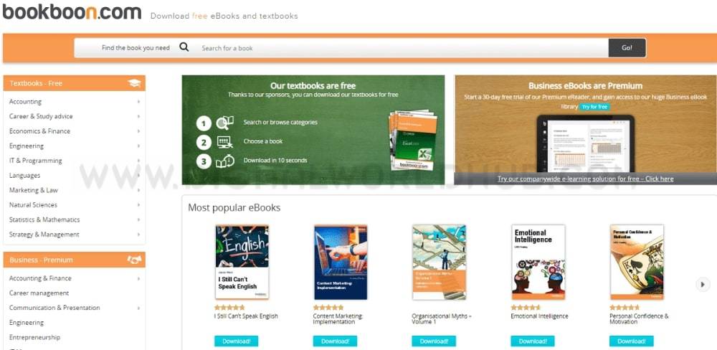
Task: Select Career management under Business Premium
Action: [x=39, y=293]
